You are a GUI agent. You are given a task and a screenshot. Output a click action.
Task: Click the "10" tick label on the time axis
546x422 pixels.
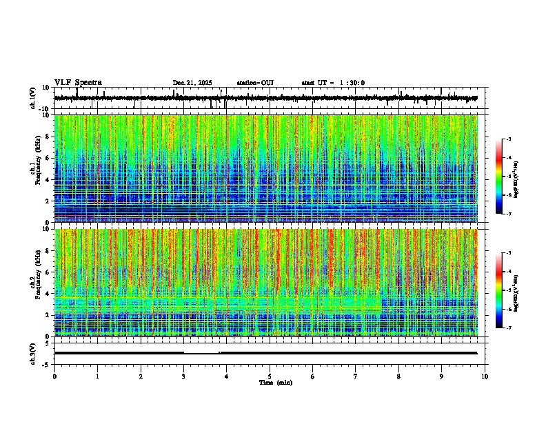click(x=485, y=376)
